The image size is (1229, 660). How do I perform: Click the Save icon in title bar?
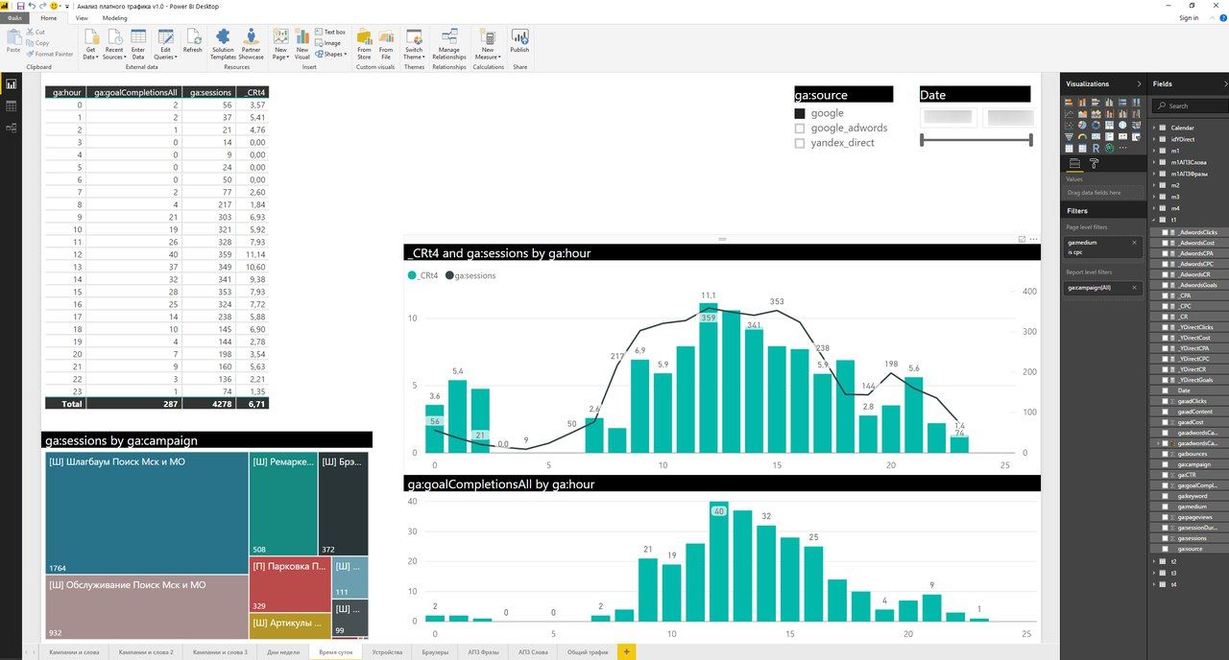(21, 6)
